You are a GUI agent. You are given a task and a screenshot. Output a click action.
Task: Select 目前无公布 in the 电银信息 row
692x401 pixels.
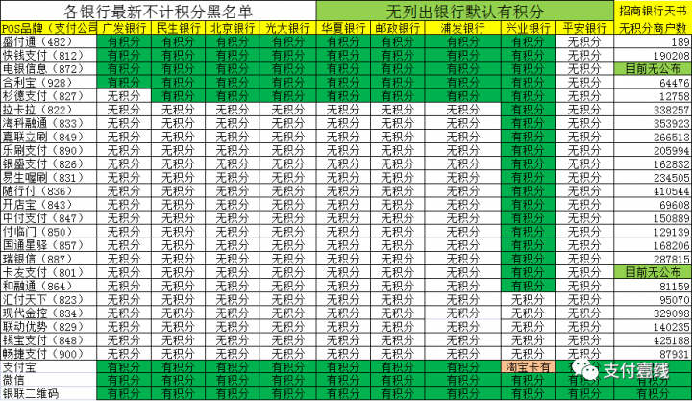click(653, 69)
